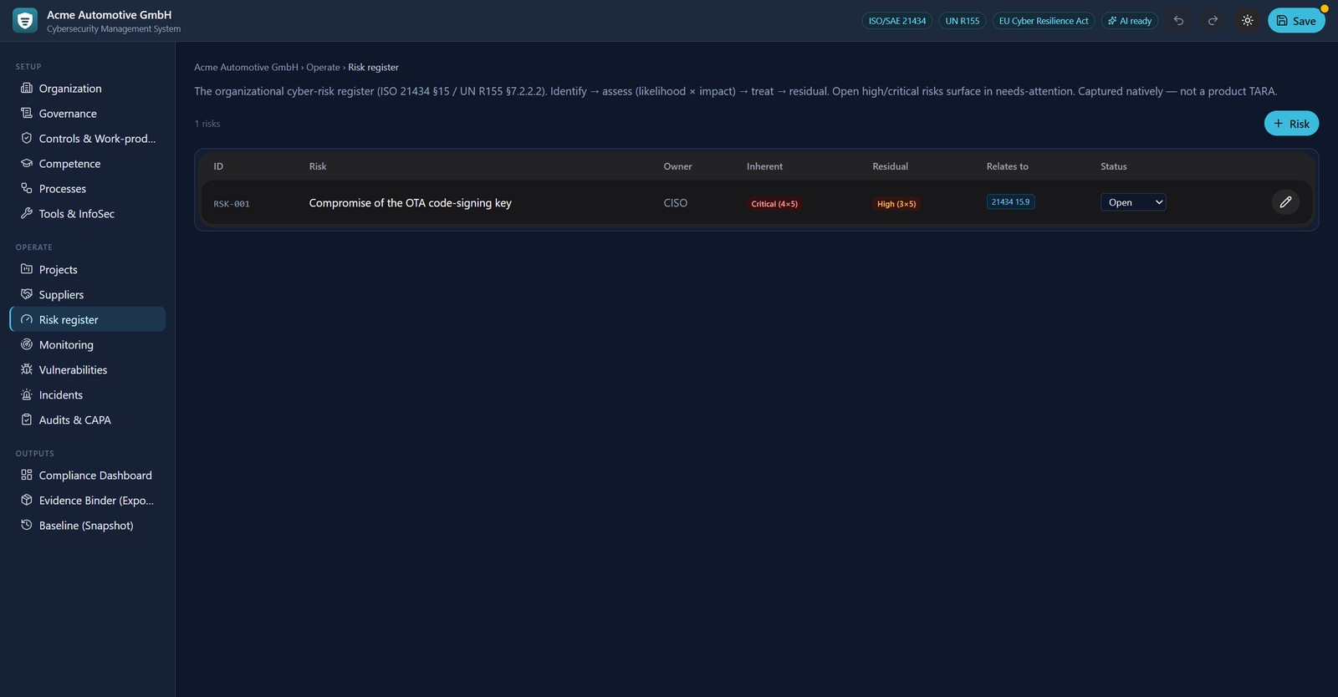1338x697 pixels.
Task: Click the Acme shield logo icon
Action: (x=25, y=21)
